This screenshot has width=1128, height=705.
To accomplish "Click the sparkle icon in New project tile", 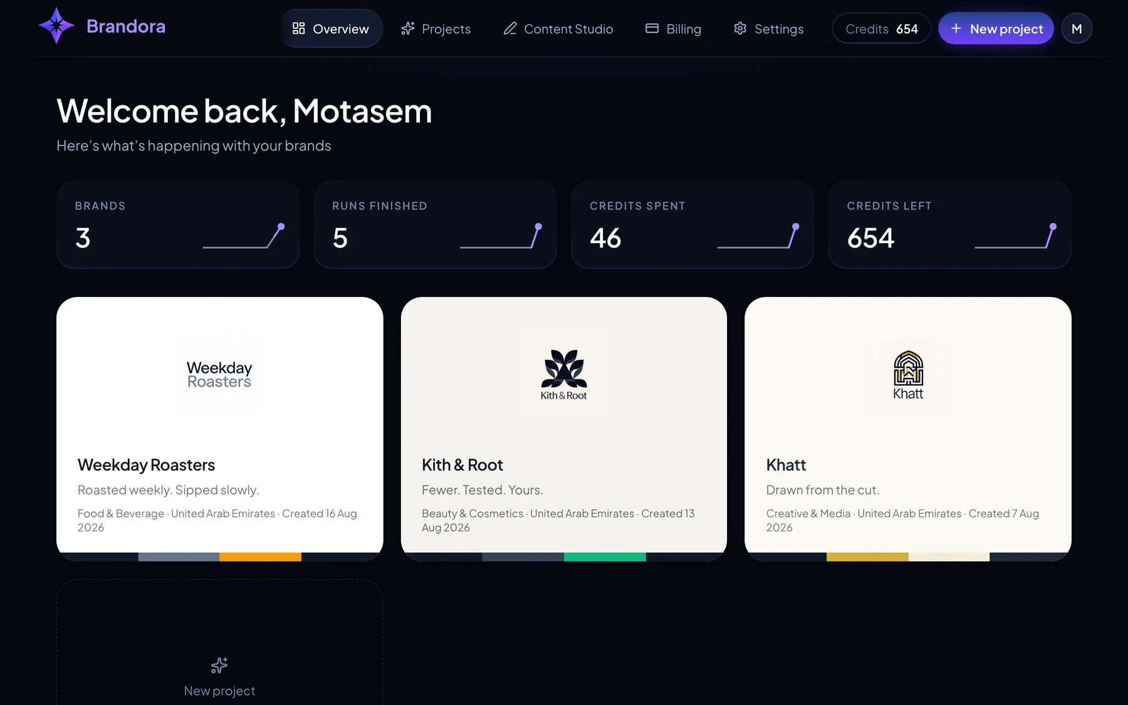I will click(219, 665).
